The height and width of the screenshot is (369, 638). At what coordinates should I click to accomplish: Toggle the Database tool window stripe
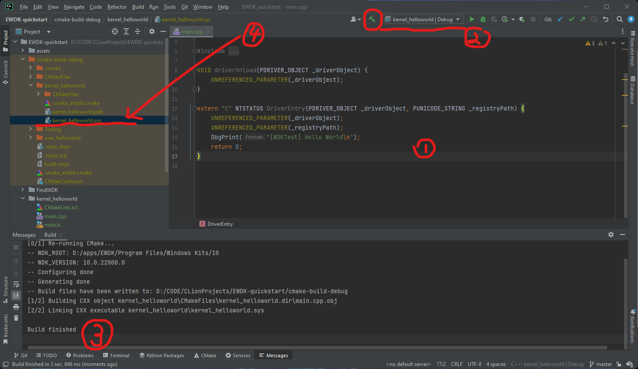[632, 91]
